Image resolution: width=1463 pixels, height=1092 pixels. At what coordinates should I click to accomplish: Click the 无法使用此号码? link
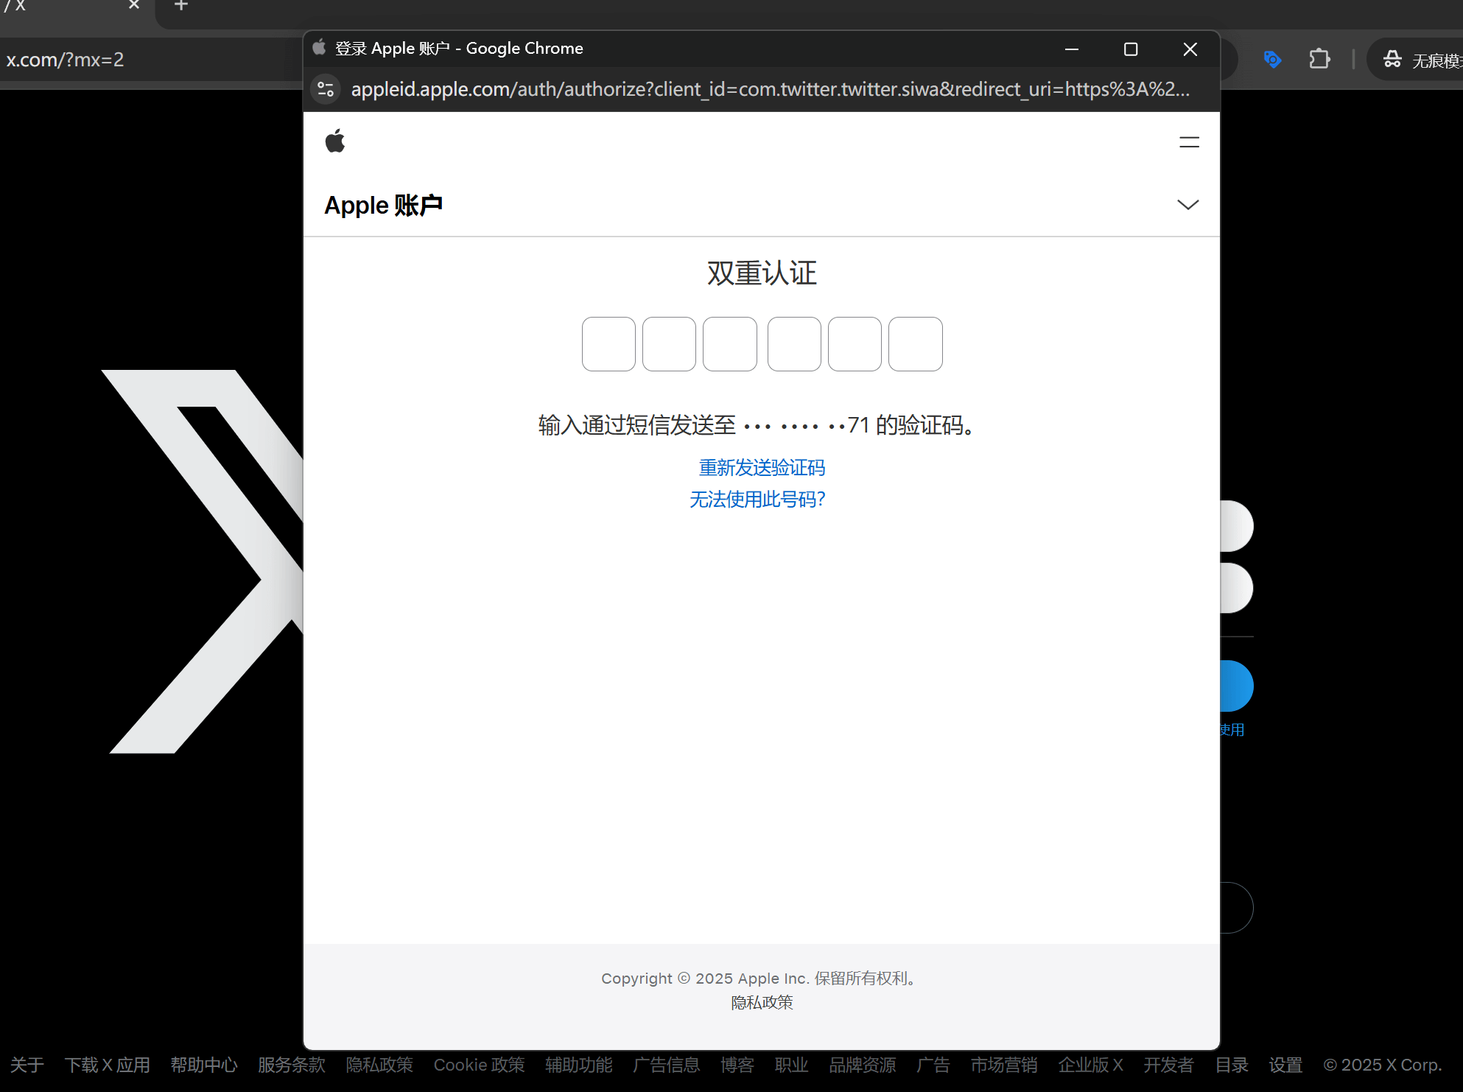pyautogui.click(x=757, y=500)
